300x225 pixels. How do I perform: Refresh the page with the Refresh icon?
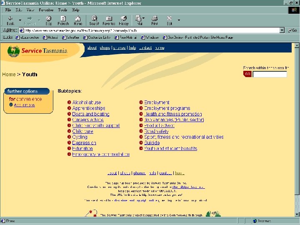tap(63, 20)
